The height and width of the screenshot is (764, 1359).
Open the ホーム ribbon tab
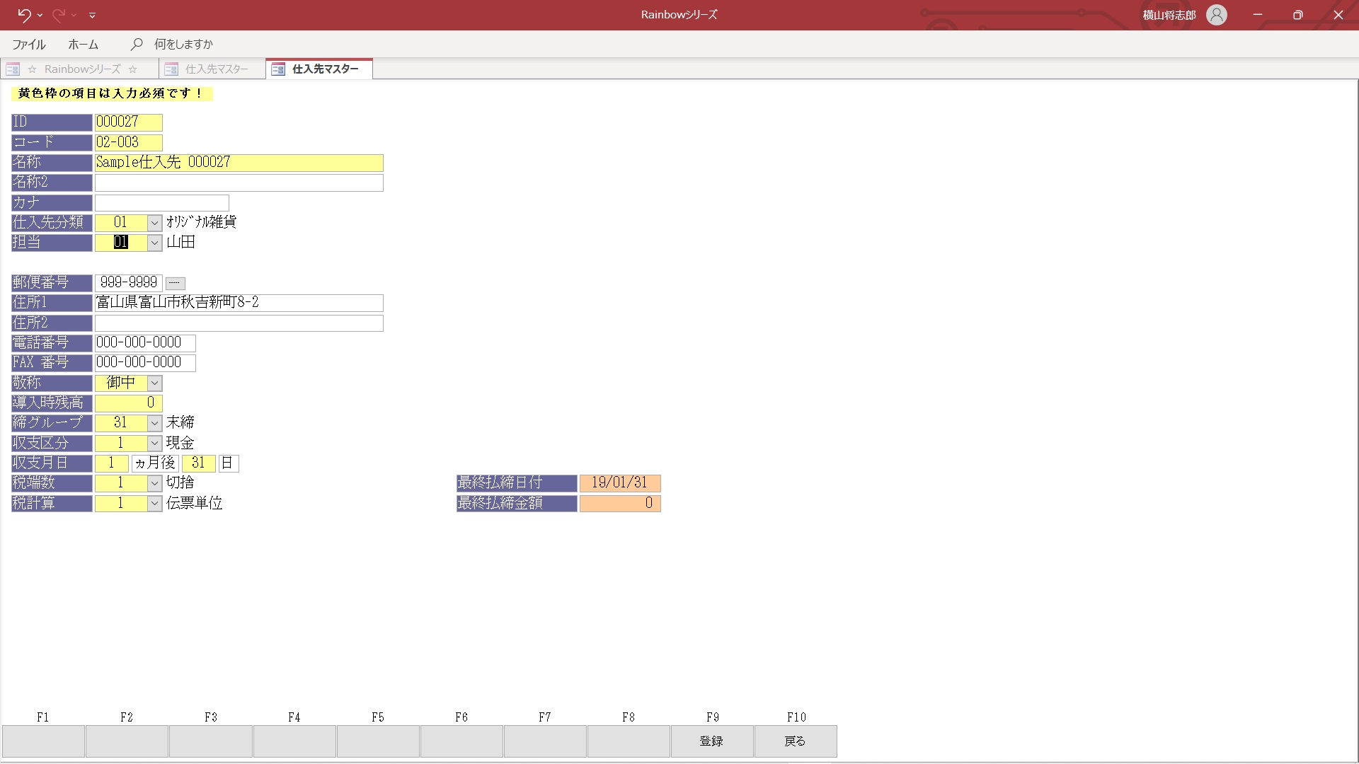83,44
